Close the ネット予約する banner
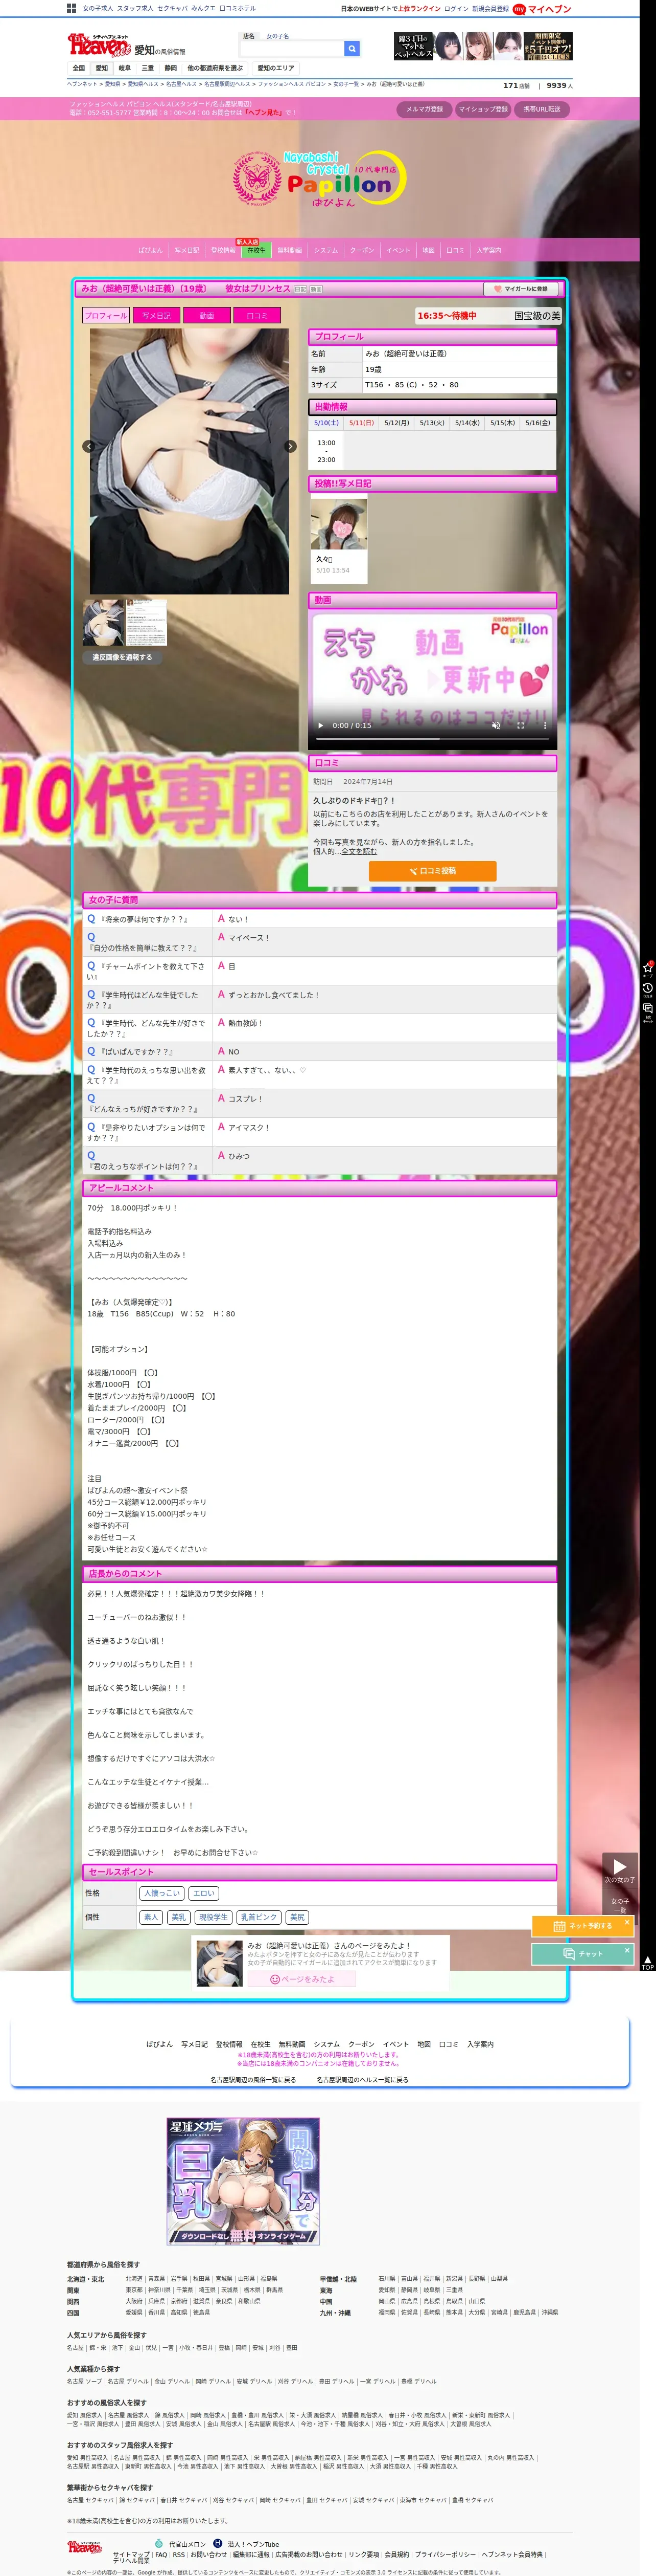The image size is (656, 2576). [627, 1921]
